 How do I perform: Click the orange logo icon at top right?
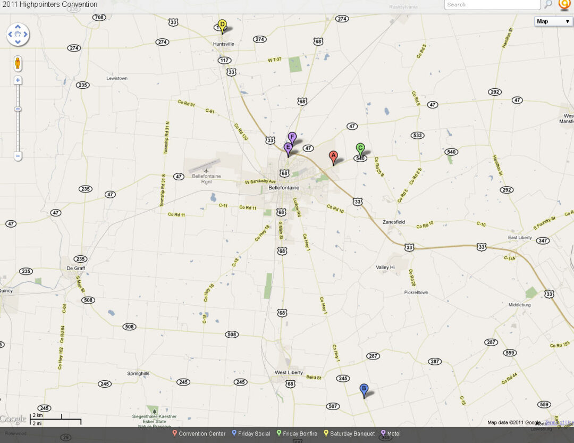pos(564,5)
